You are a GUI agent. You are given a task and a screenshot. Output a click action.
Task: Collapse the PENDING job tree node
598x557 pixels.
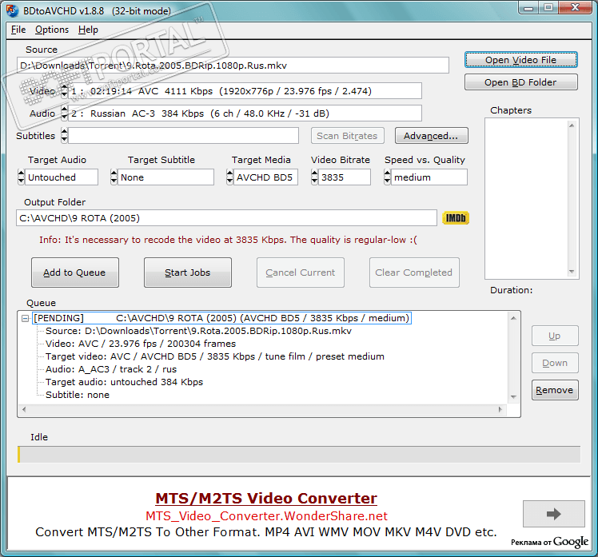pos(25,318)
